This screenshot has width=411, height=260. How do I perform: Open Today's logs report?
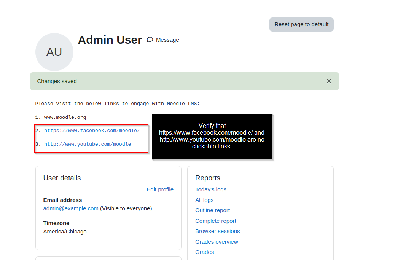211,189
